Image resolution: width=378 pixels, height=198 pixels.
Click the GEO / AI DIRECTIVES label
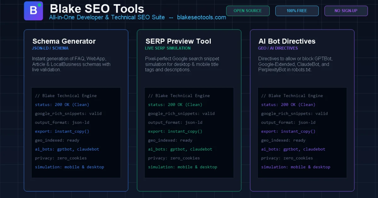click(278, 48)
